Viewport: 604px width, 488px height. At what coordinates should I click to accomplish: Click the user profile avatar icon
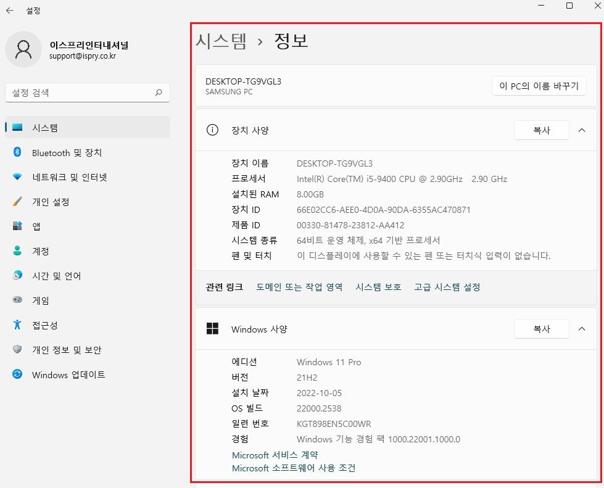click(x=23, y=49)
